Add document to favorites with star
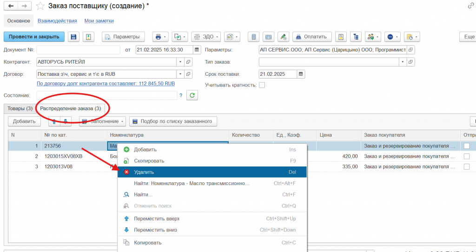Viewport: 476px width, 252px height. point(41,6)
